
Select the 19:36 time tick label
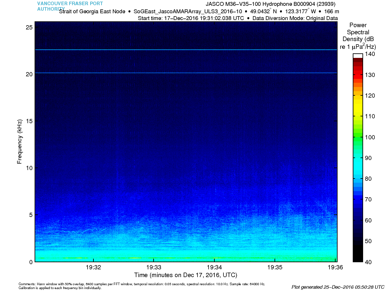point(335,268)
